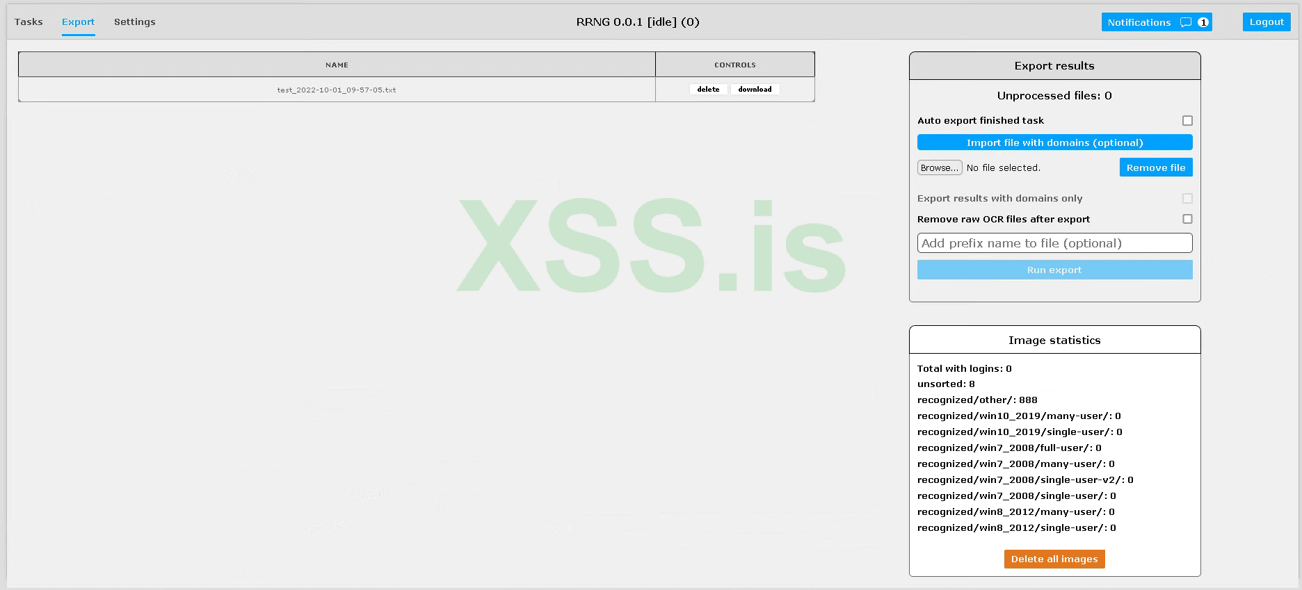Image resolution: width=1302 pixels, height=590 pixels.
Task: Click the recognized/win7_2008/single-user-v2/ statistic
Action: (x=1025, y=480)
